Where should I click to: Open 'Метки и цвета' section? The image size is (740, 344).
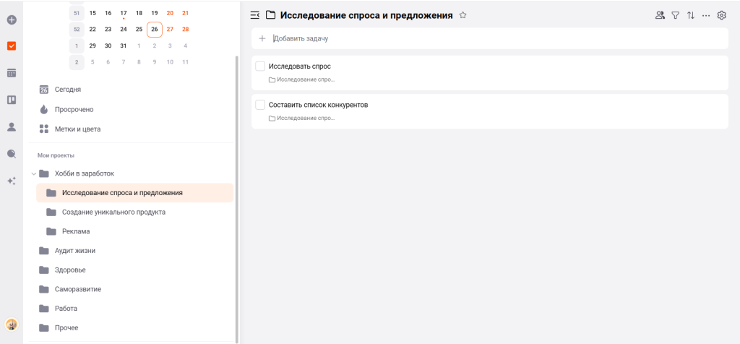77,129
